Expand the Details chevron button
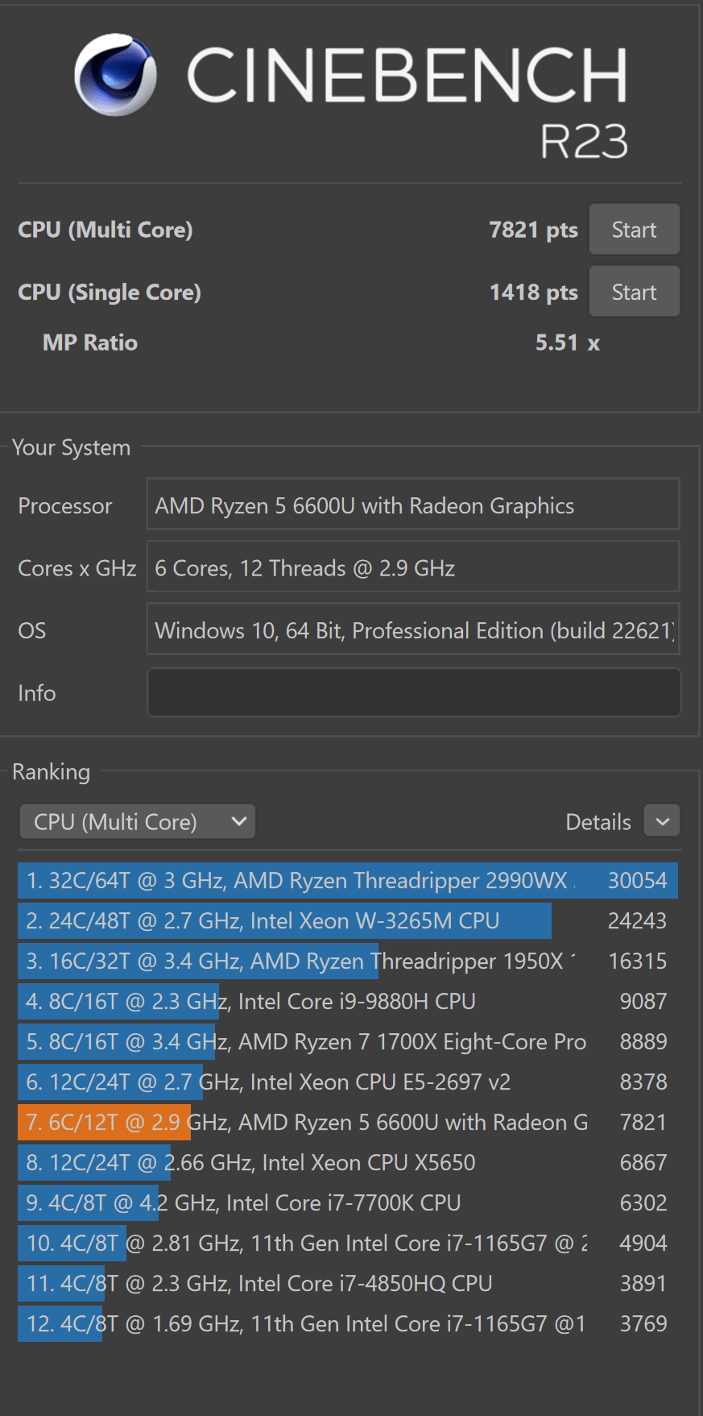This screenshot has width=703, height=1416. tap(662, 822)
